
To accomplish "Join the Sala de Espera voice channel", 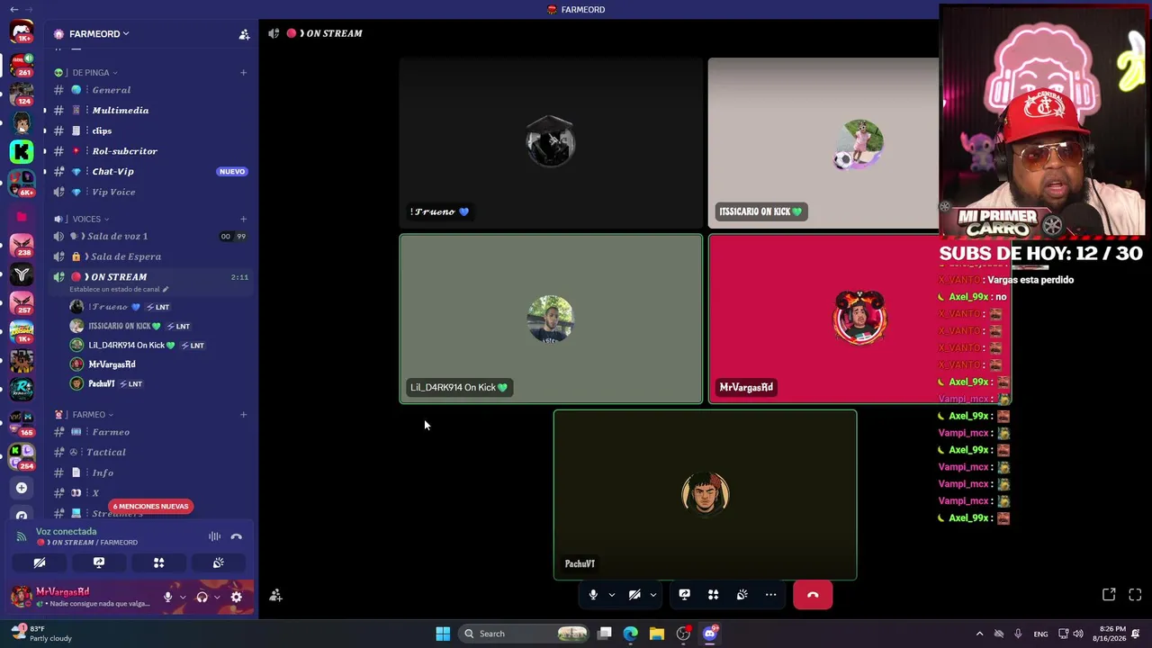I will 151,256.
